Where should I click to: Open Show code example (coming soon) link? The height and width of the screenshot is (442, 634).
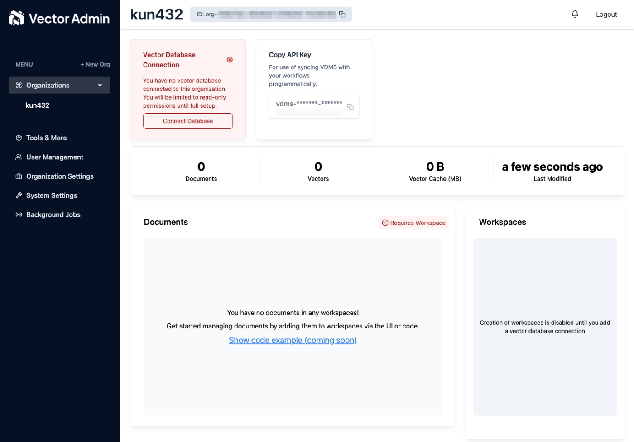point(293,340)
